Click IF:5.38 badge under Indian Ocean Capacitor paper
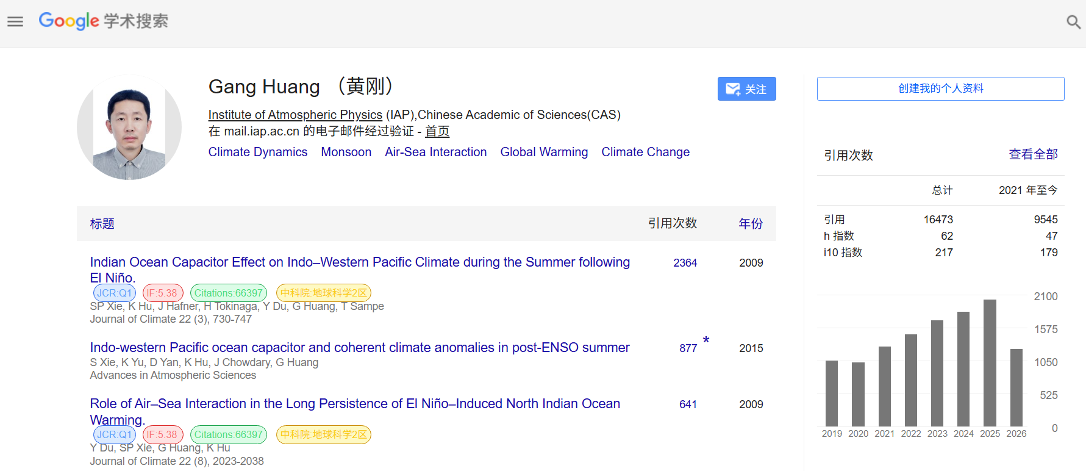 coord(163,293)
